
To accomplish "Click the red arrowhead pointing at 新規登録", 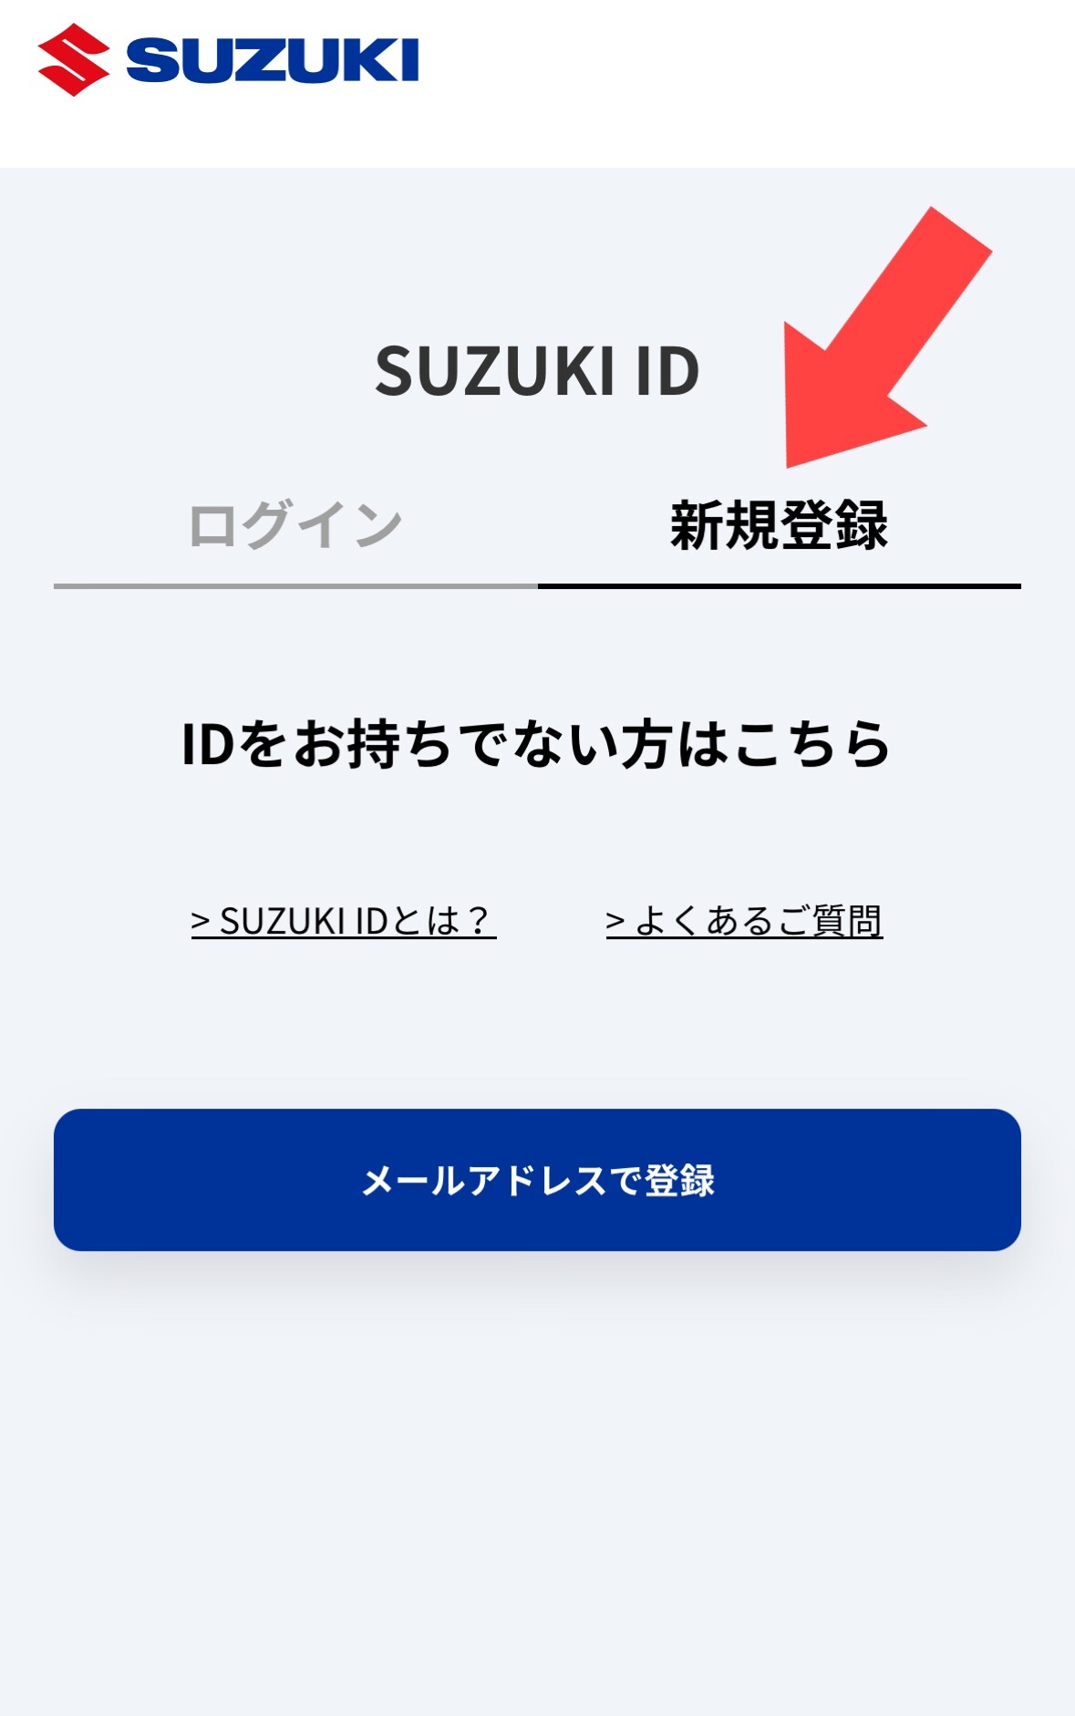I will click(843, 406).
